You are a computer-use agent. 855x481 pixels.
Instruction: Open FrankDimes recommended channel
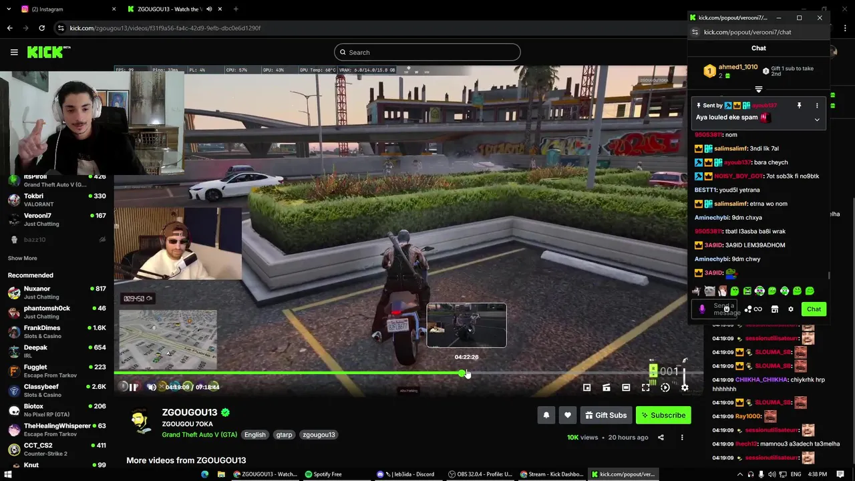[57, 332]
